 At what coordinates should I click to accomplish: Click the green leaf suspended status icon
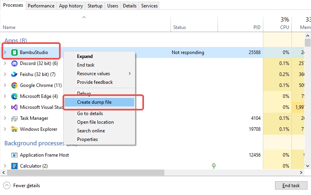(214, 166)
